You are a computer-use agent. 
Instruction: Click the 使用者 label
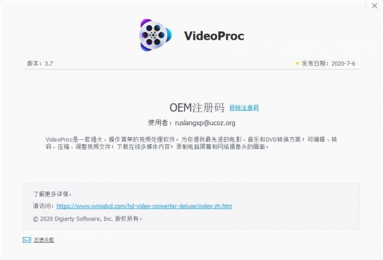(158, 123)
